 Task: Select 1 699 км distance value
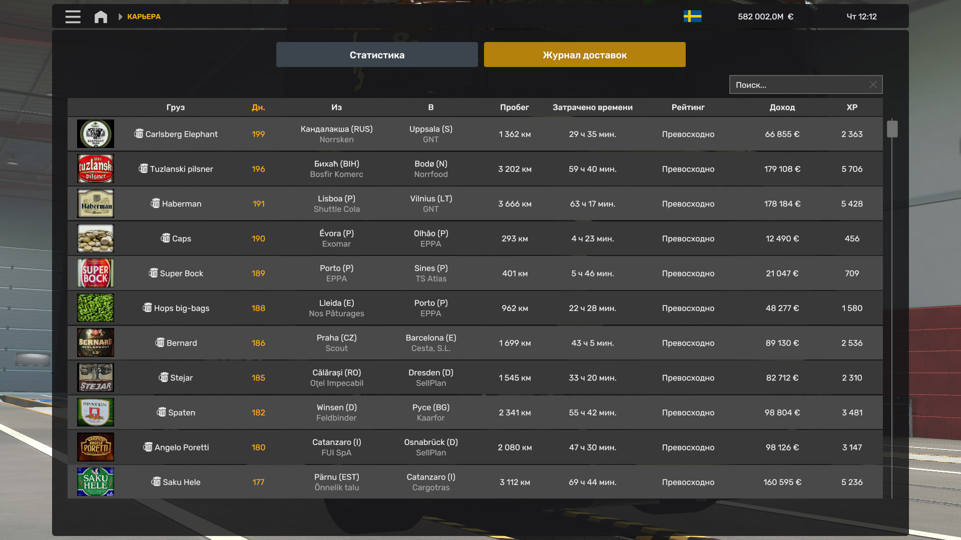point(515,343)
